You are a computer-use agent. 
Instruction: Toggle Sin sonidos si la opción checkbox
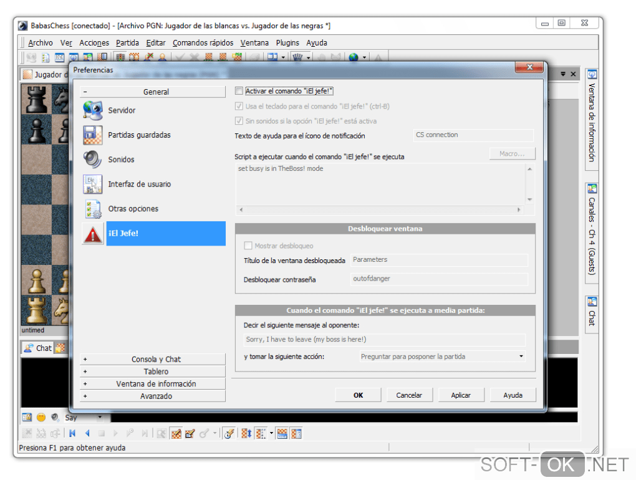pos(239,121)
